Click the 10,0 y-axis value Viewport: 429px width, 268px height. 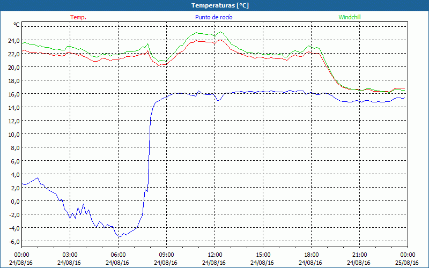[x=14, y=135]
